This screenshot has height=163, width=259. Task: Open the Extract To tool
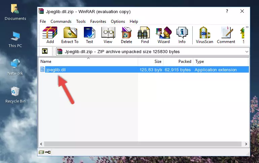pyautogui.click(x=70, y=35)
